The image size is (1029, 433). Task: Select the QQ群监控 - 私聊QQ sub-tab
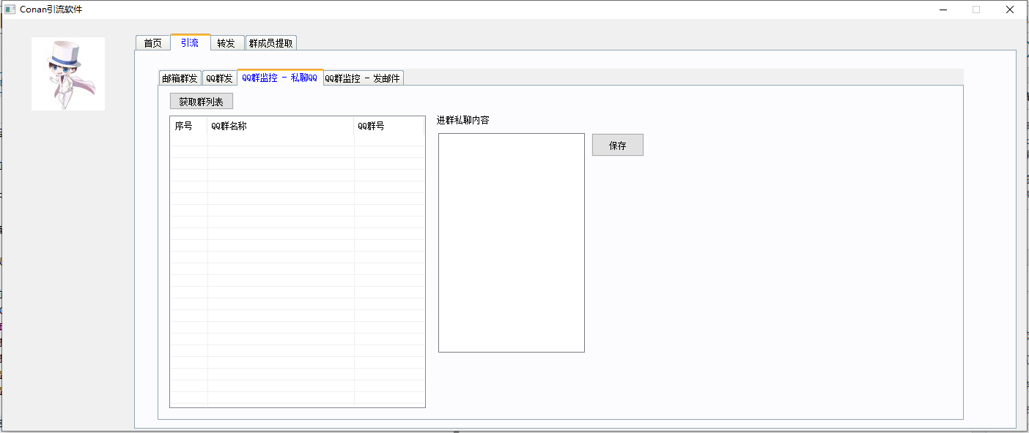click(280, 78)
